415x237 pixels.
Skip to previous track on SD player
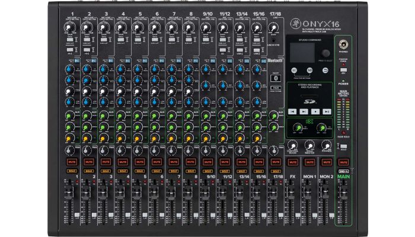click(292, 111)
